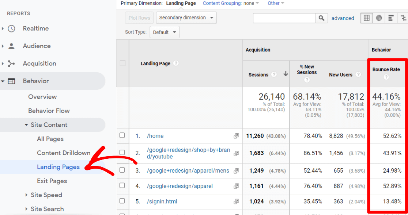Viewport: 408px width, 215px height.
Task: Open the Other dimension dropdown
Action: click(276, 3)
